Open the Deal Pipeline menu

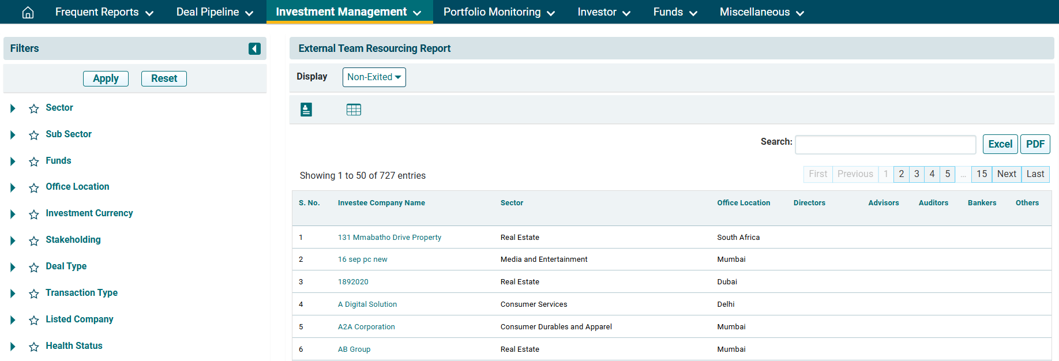(215, 12)
